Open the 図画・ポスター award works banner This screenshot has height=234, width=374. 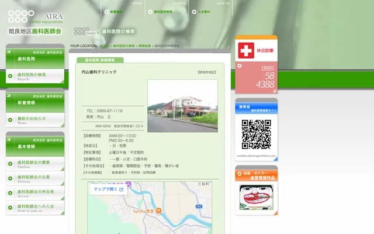click(x=257, y=175)
